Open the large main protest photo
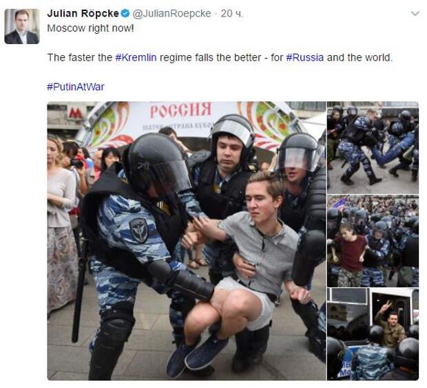Image resolution: width=427 pixels, height=388 pixels. tap(187, 241)
